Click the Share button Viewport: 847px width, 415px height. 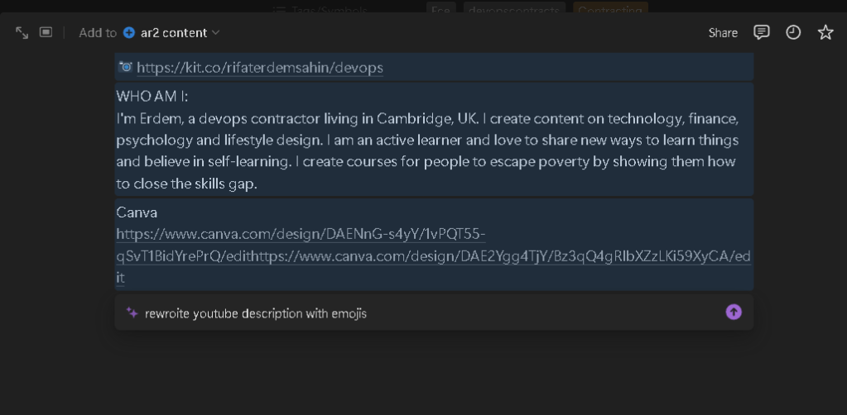coord(723,33)
